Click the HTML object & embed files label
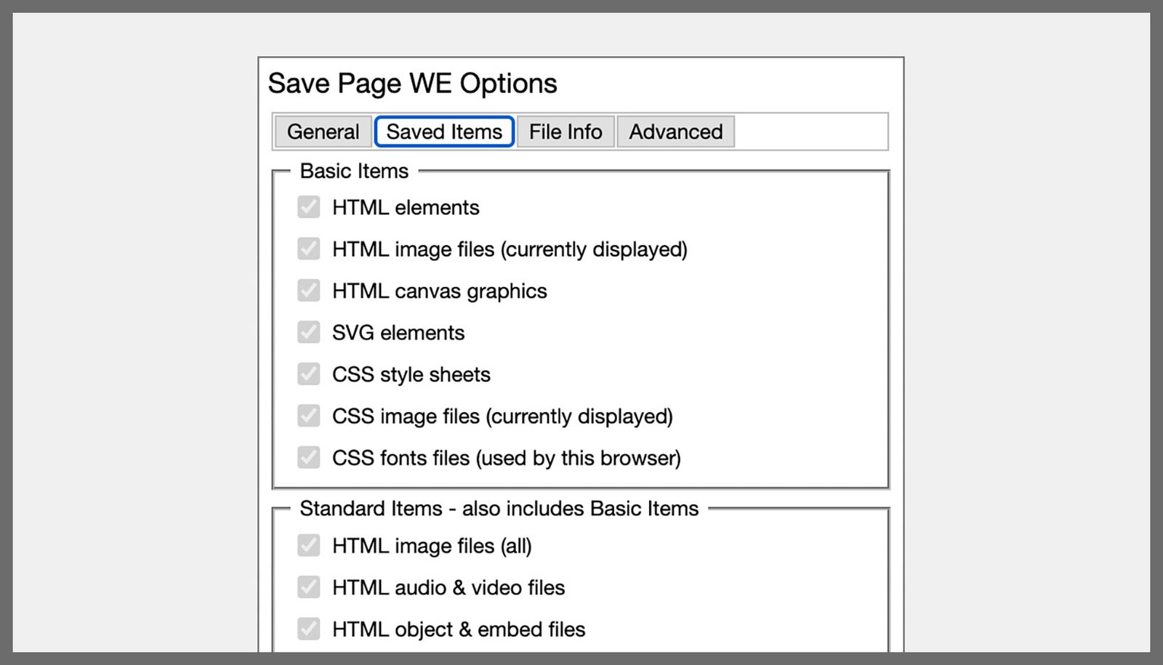This screenshot has width=1163, height=665. click(x=459, y=629)
